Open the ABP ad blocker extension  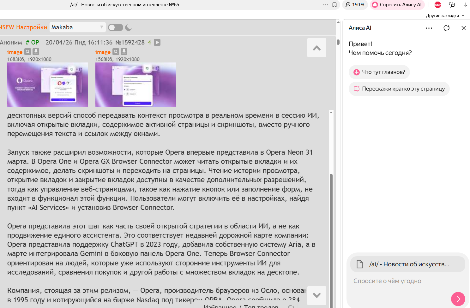438,5
